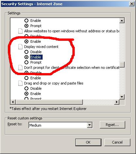Click icon next to Don't prompt for client certificate
The width and height of the screenshot is (136, 154).
(20, 68)
